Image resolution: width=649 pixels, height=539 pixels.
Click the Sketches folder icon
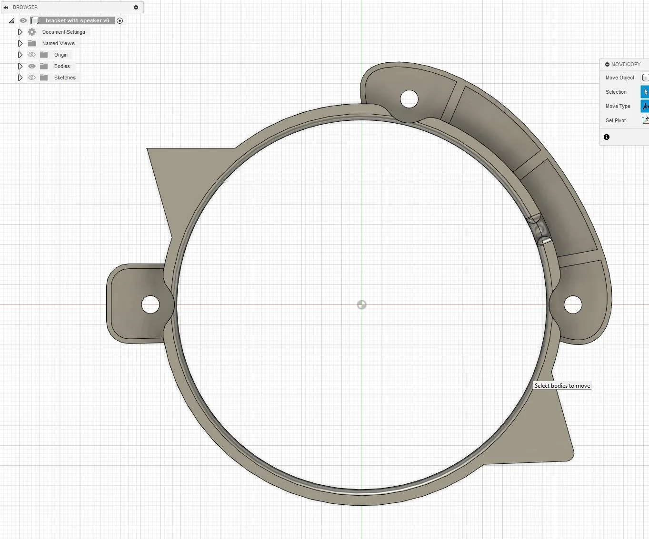click(44, 78)
